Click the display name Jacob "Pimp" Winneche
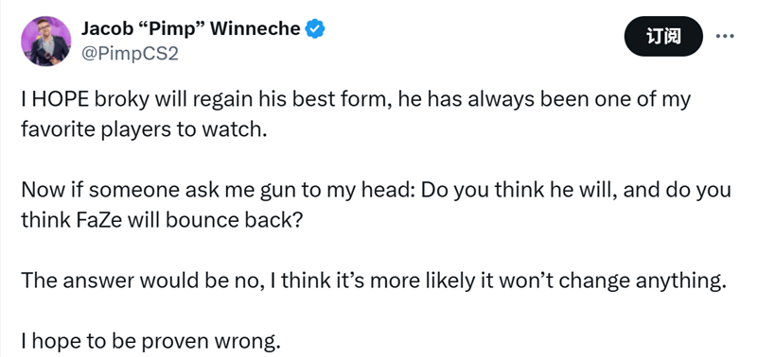This screenshot has height=357, width=757. 190,29
